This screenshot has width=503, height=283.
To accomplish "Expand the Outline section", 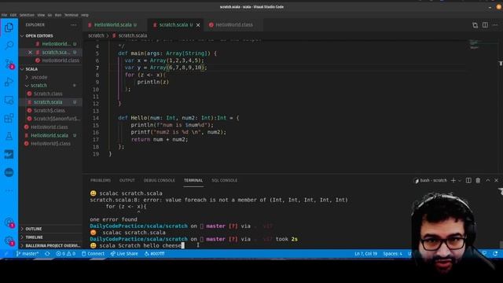I will (x=34, y=229).
